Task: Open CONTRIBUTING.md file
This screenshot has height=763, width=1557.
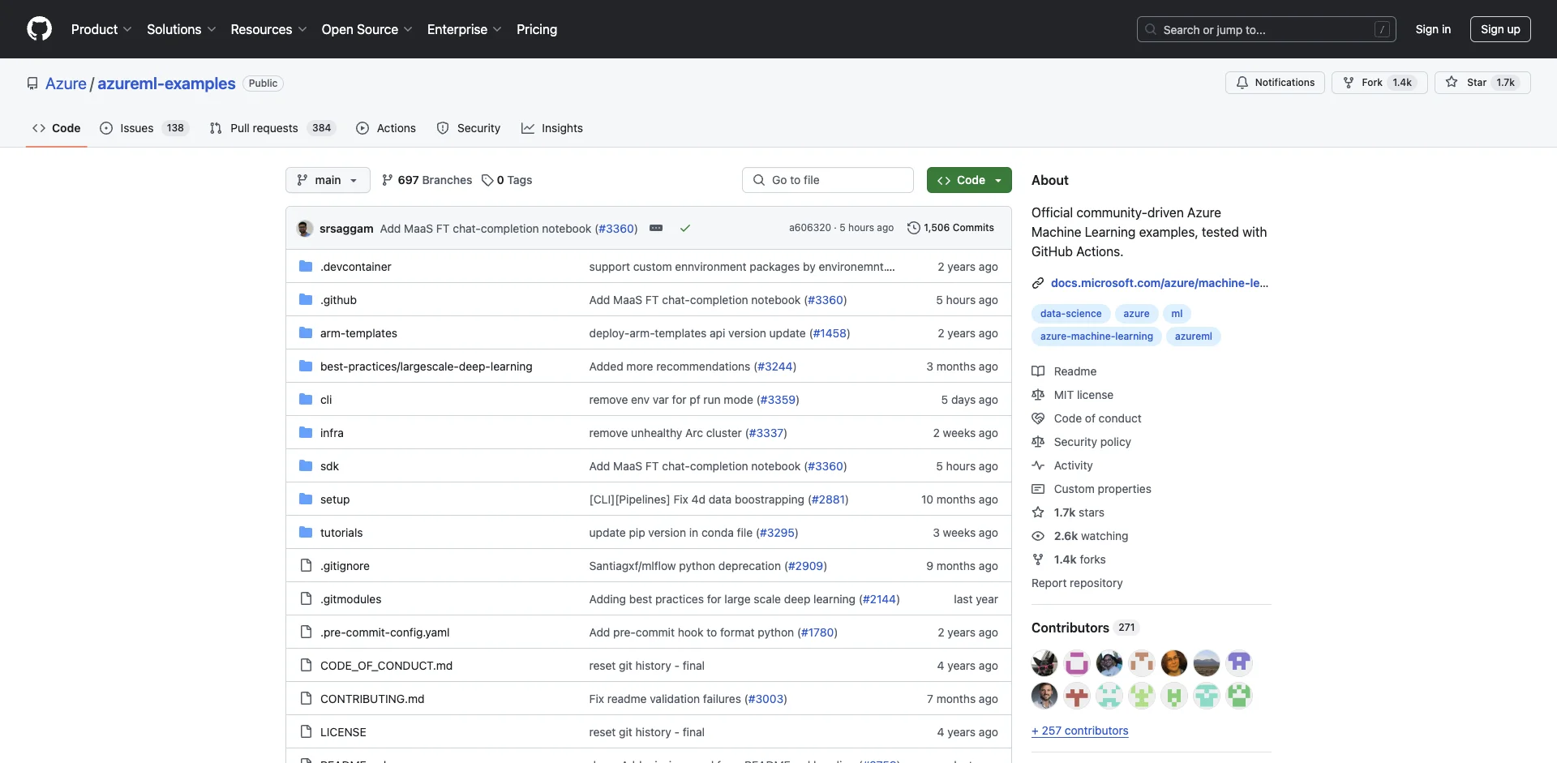Action: point(372,699)
